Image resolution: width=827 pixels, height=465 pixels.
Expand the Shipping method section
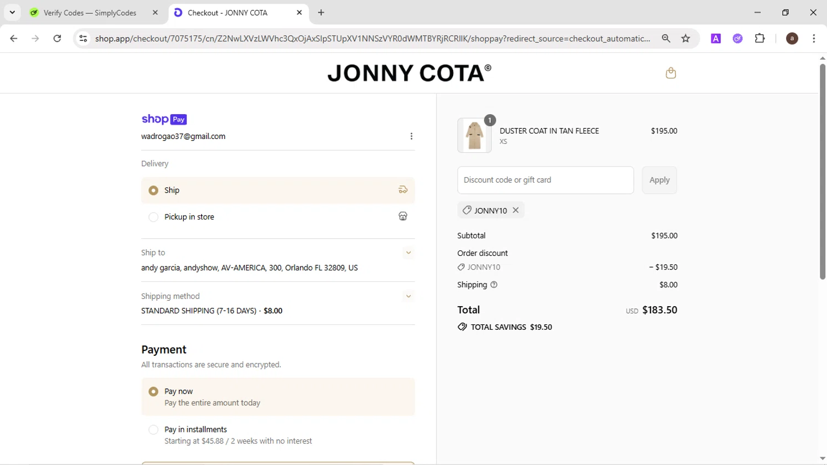pyautogui.click(x=409, y=296)
